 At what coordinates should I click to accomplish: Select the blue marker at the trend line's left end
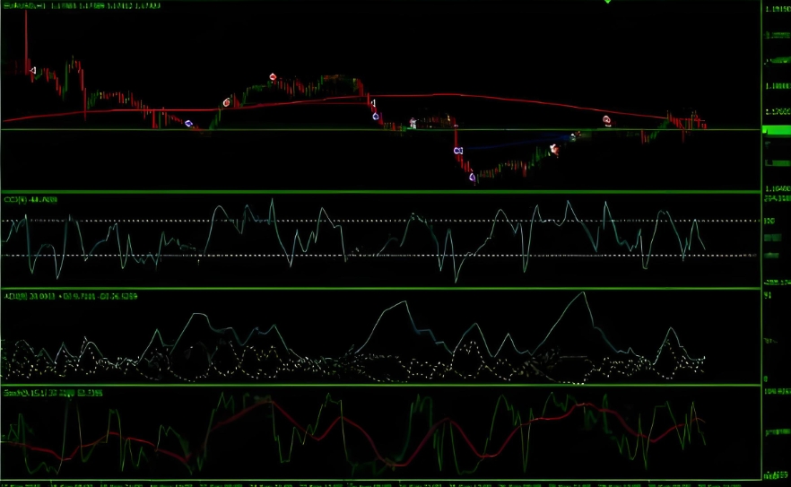[x=457, y=151]
